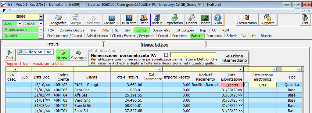Open Supporto
This screenshot has height=113, width=312.
267,20
